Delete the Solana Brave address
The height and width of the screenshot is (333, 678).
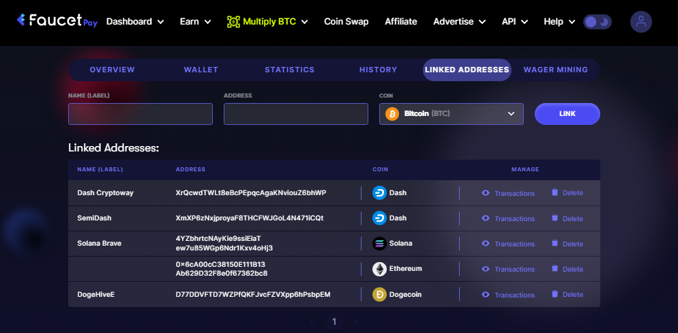(568, 244)
